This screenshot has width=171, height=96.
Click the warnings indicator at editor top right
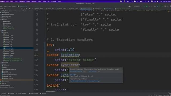169,11
